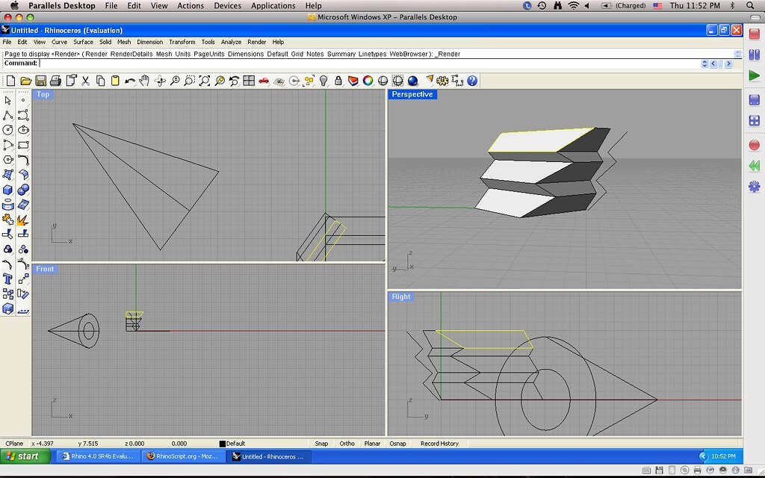
Task: Open a file with the folder icon
Action: (x=26, y=81)
